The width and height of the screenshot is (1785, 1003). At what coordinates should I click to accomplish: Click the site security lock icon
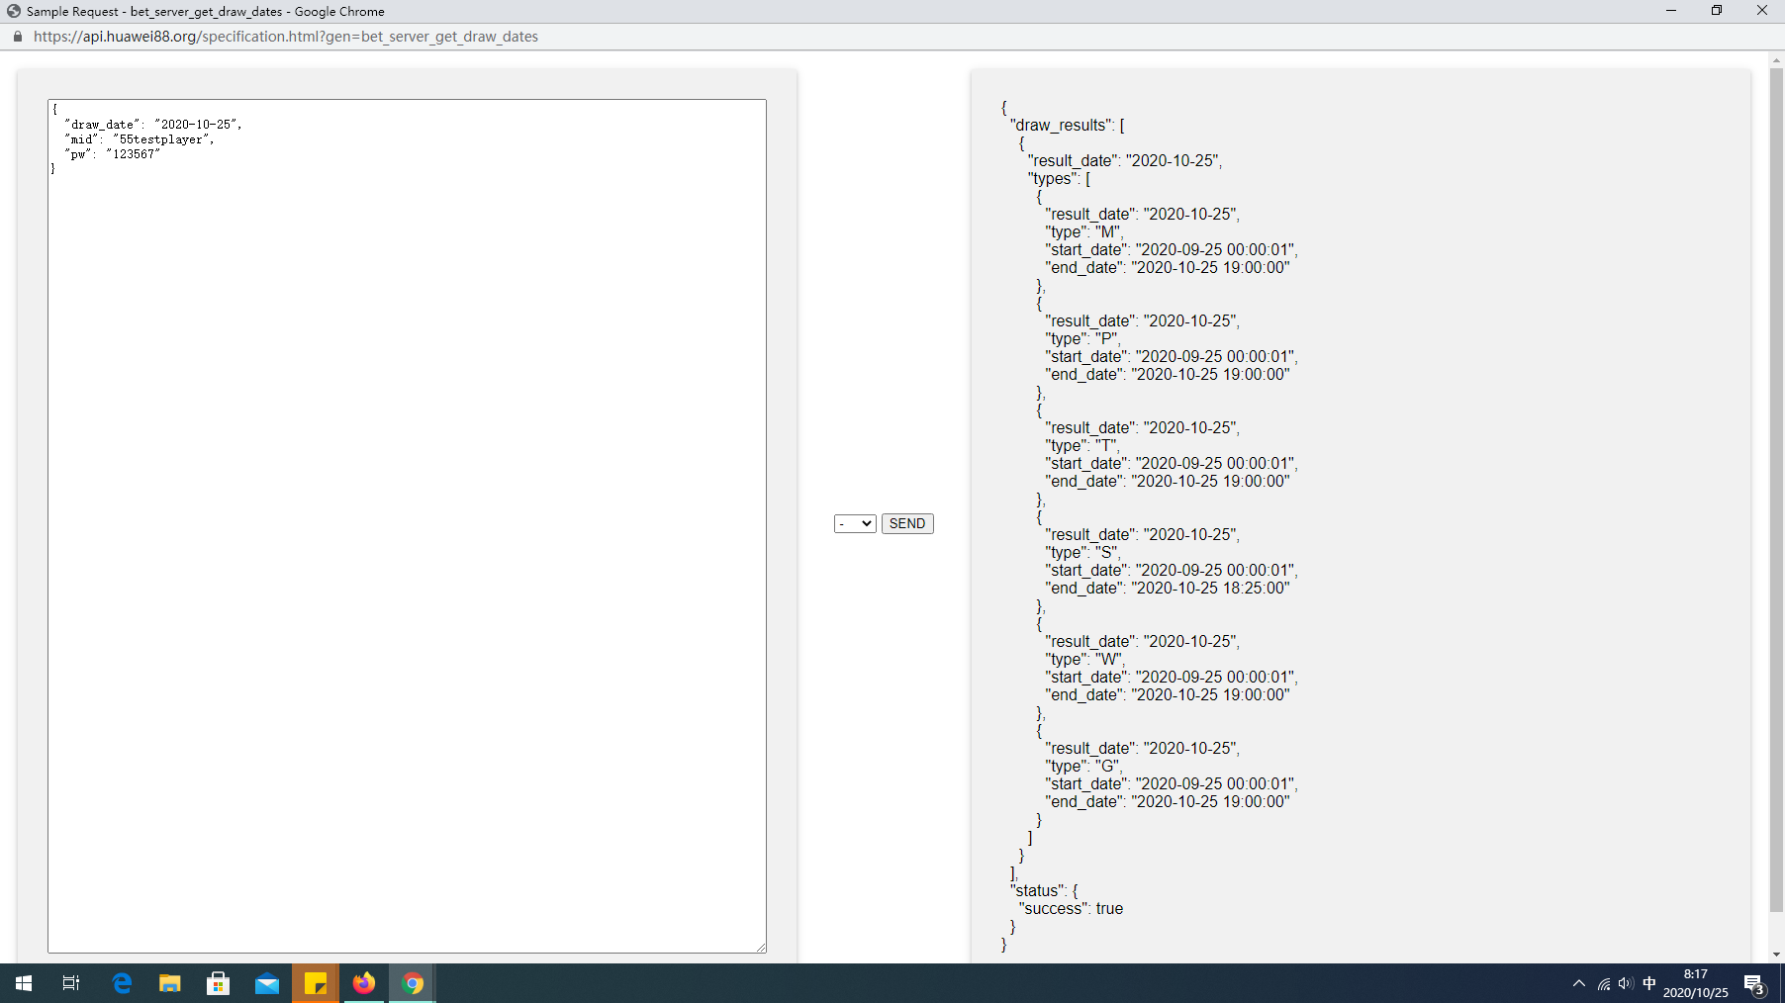pos(18,37)
